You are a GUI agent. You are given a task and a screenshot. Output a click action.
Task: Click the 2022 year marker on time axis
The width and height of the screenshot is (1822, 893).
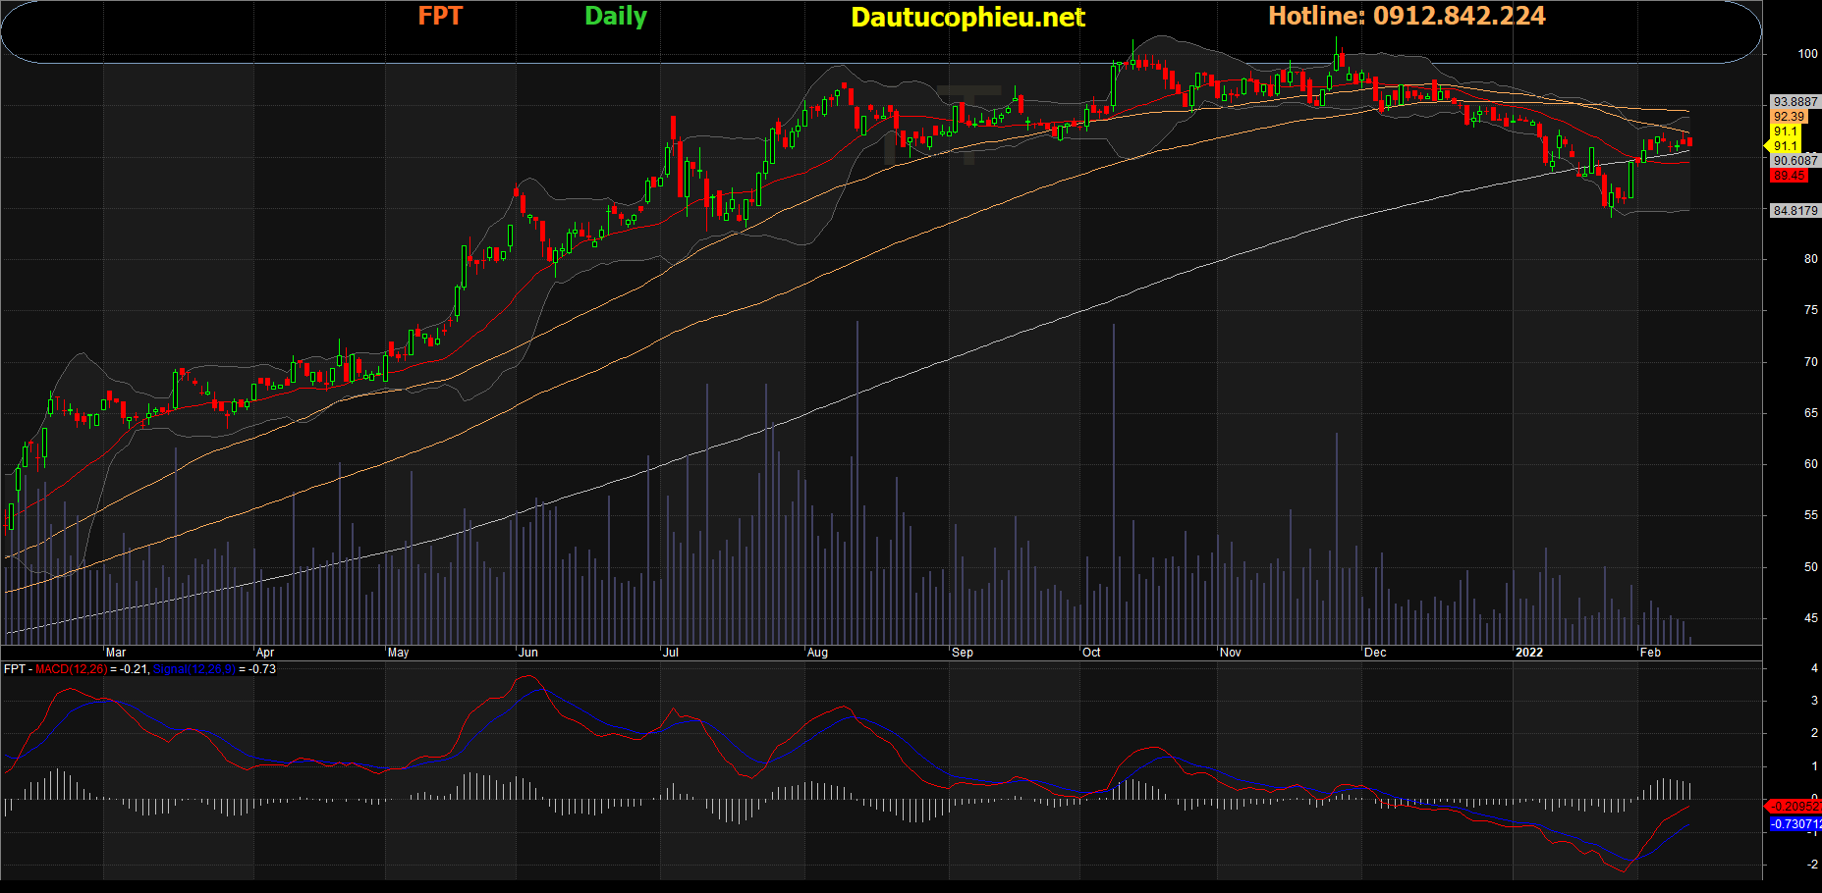pos(1528,653)
